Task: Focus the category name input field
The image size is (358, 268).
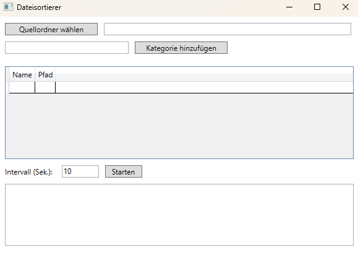Action: (67, 48)
